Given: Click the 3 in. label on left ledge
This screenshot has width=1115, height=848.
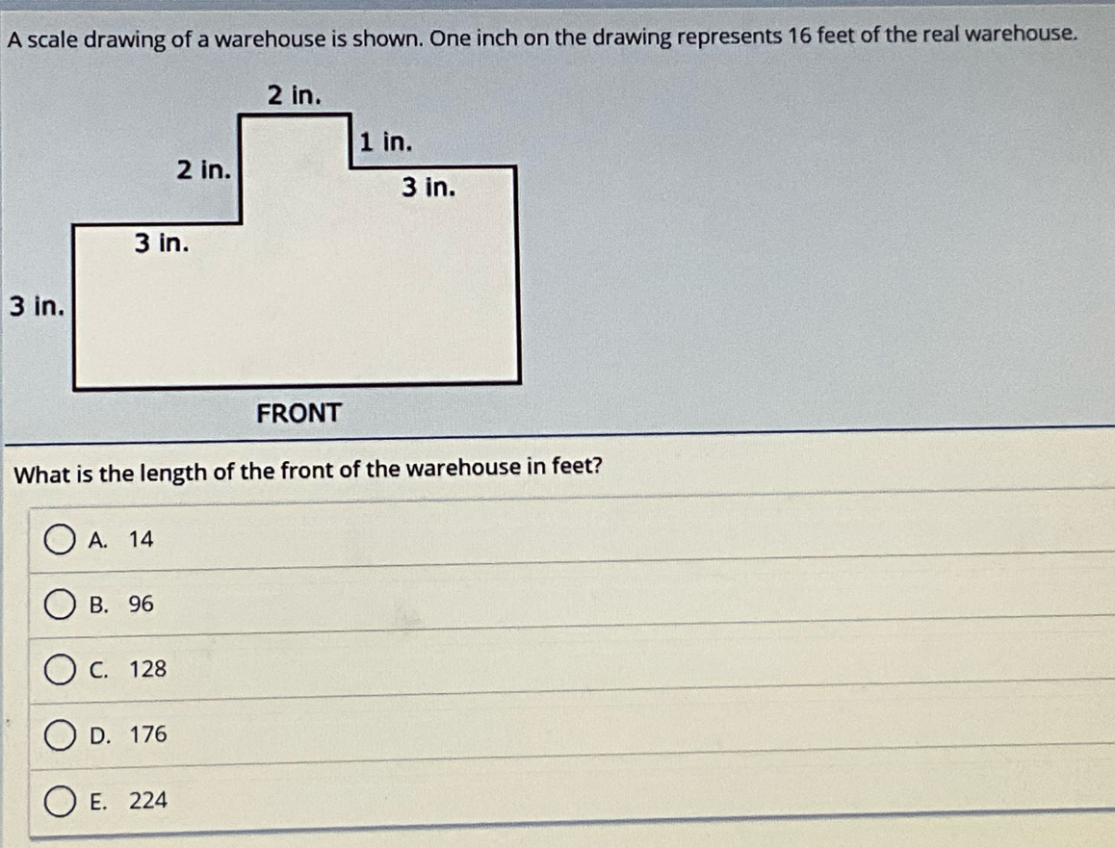Looking at the screenshot, I should (x=162, y=244).
